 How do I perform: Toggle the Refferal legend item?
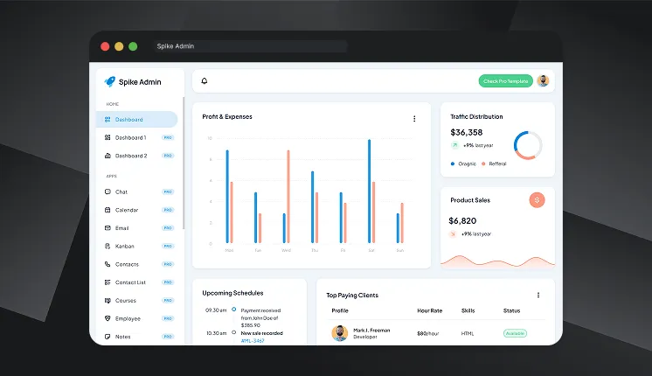[493, 164]
